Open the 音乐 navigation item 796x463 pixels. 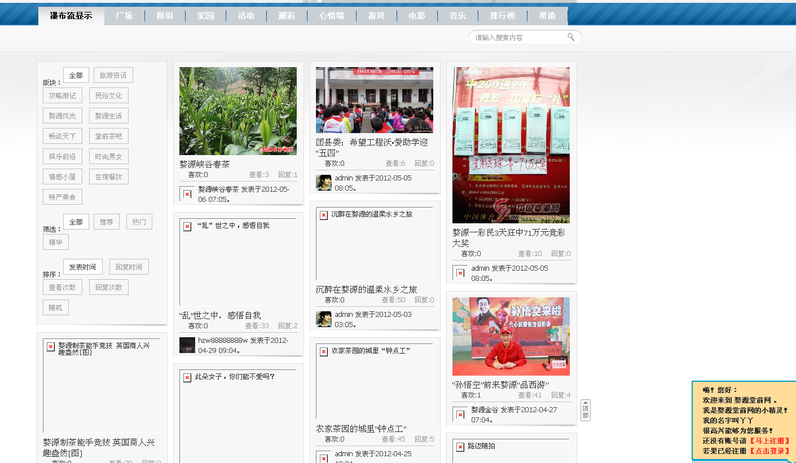458,16
